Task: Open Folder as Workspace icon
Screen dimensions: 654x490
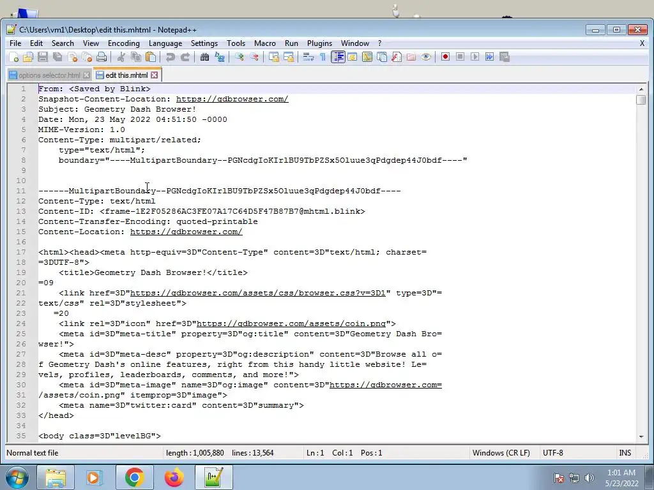Action: 411,57
